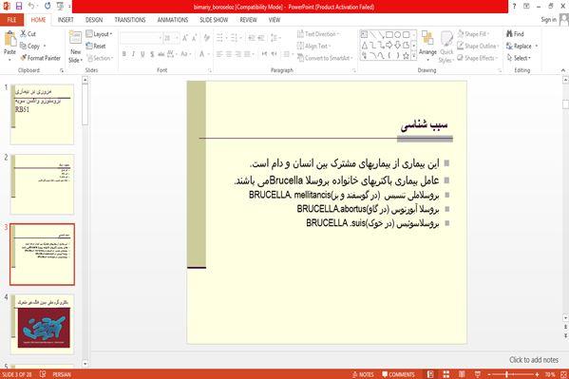Switch to the DESIGN tab
Image resolution: width=569 pixels, height=379 pixels.
[94, 20]
